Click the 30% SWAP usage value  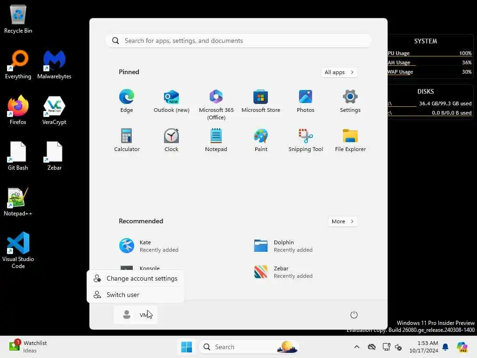pyautogui.click(x=467, y=72)
